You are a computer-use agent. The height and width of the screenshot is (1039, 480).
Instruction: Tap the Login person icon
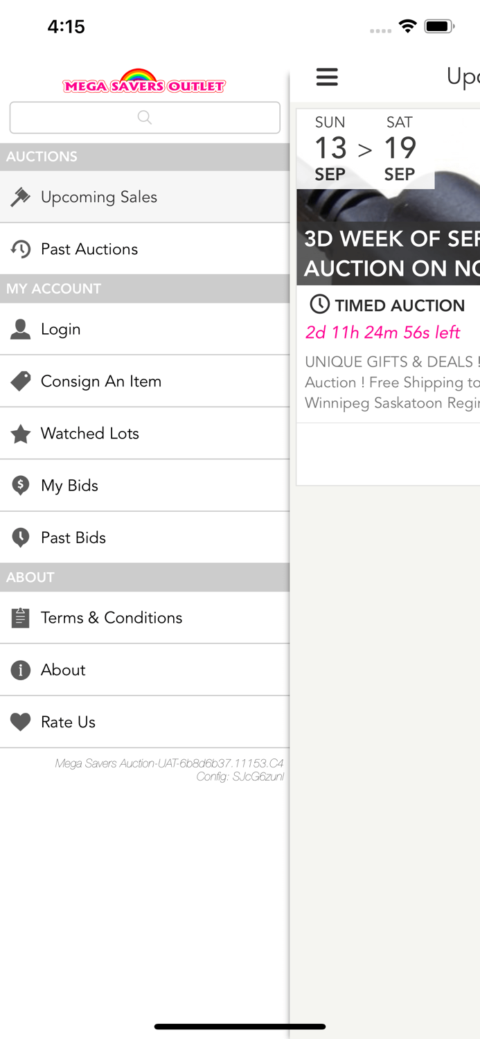[21, 329]
